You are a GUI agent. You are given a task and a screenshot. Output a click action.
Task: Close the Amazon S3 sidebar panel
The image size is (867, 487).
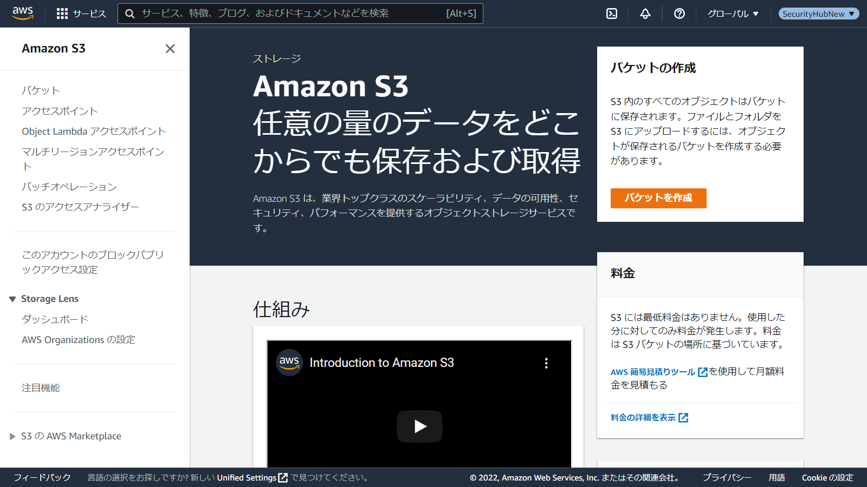[170, 49]
